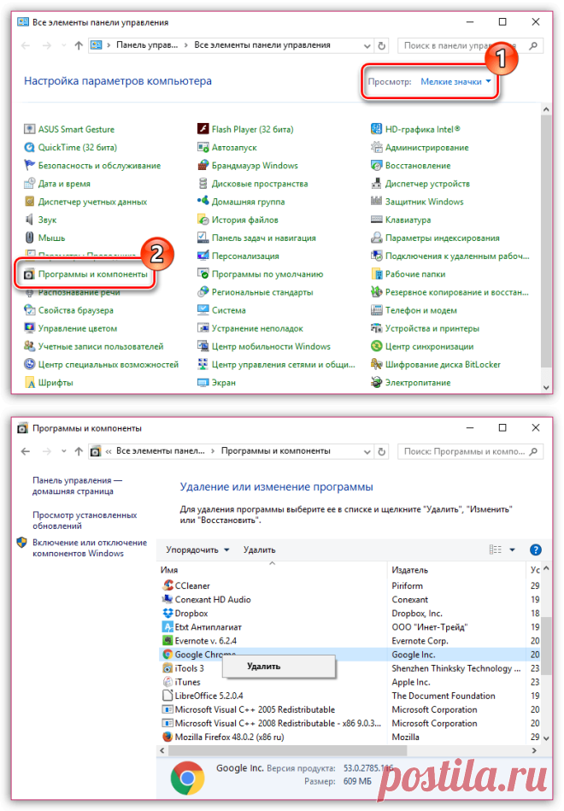The height and width of the screenshot is (811, 564).
Task: Open Клавиатура keyboard icon
Action: point(376,220)
